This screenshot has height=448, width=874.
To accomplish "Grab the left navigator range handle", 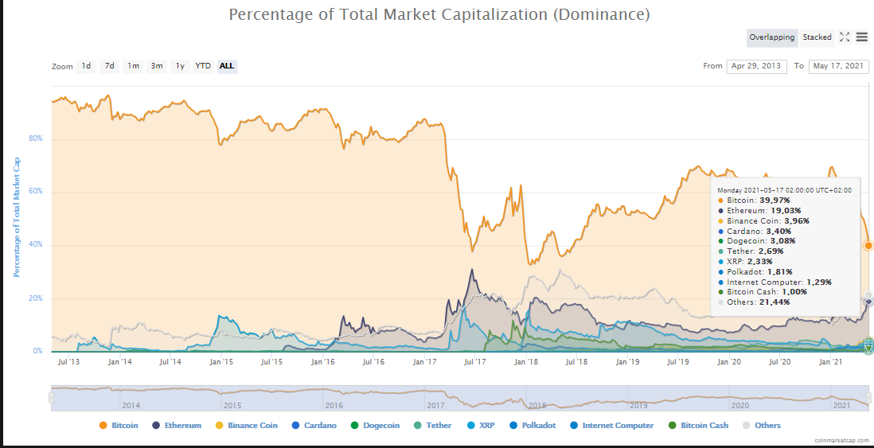I will (51, 398).
